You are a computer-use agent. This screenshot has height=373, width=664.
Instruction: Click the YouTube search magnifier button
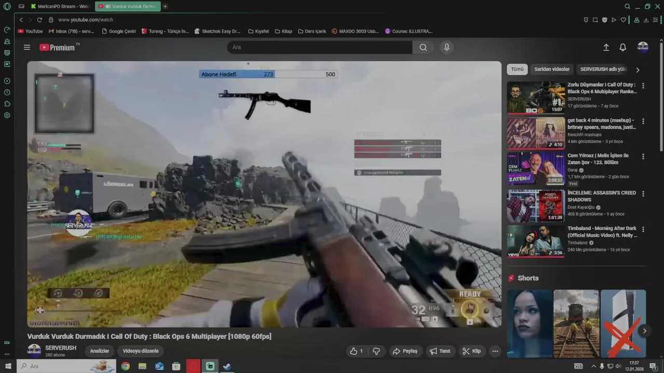point(423,47)
